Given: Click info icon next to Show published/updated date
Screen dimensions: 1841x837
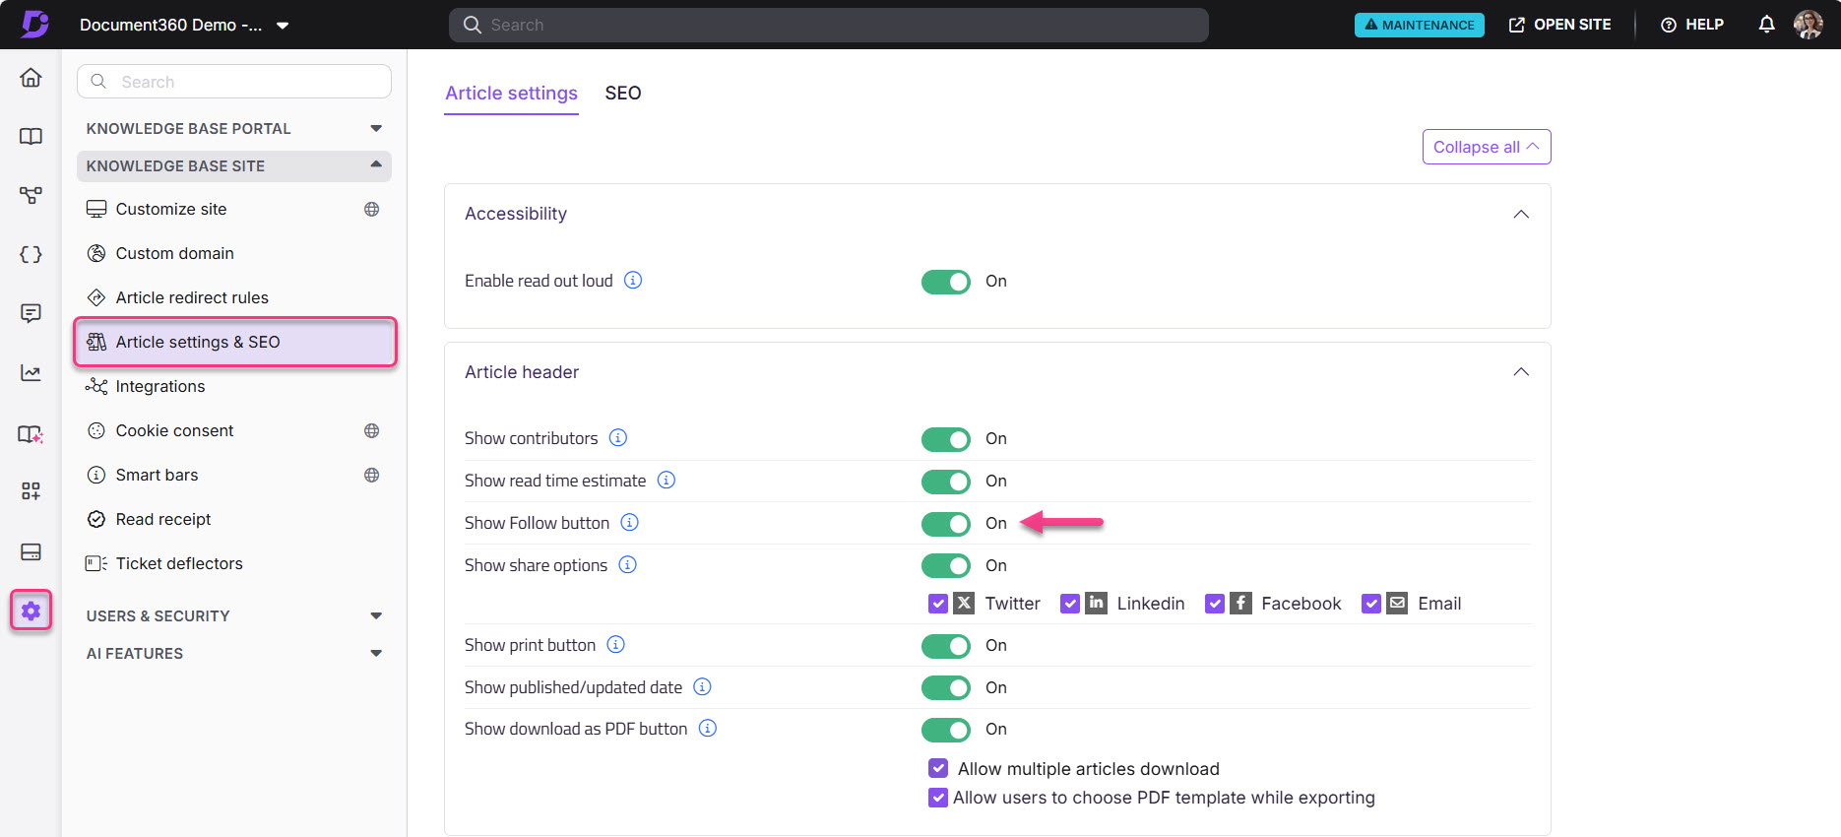Looking at the screenshot, I should (703, 686).
